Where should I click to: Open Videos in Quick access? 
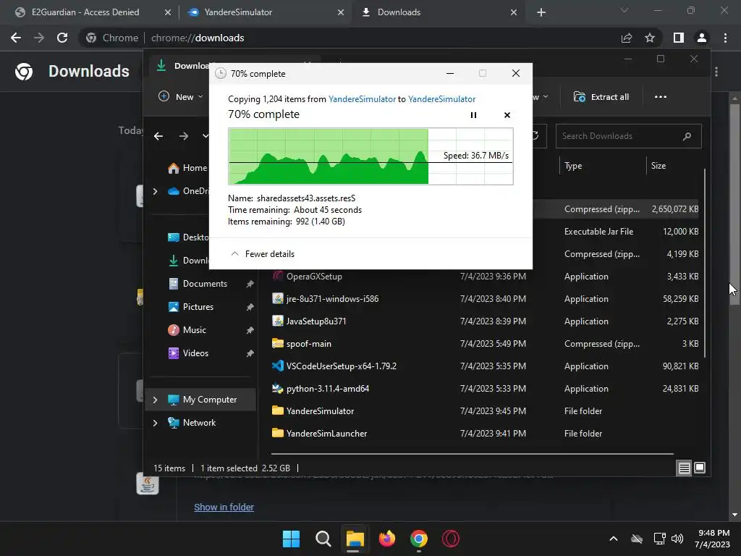point(195,353)
